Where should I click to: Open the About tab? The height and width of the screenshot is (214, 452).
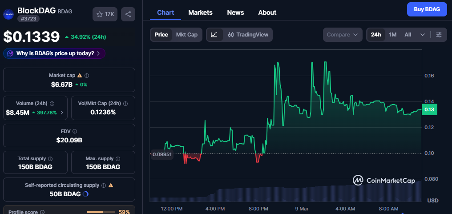[267, 13]
